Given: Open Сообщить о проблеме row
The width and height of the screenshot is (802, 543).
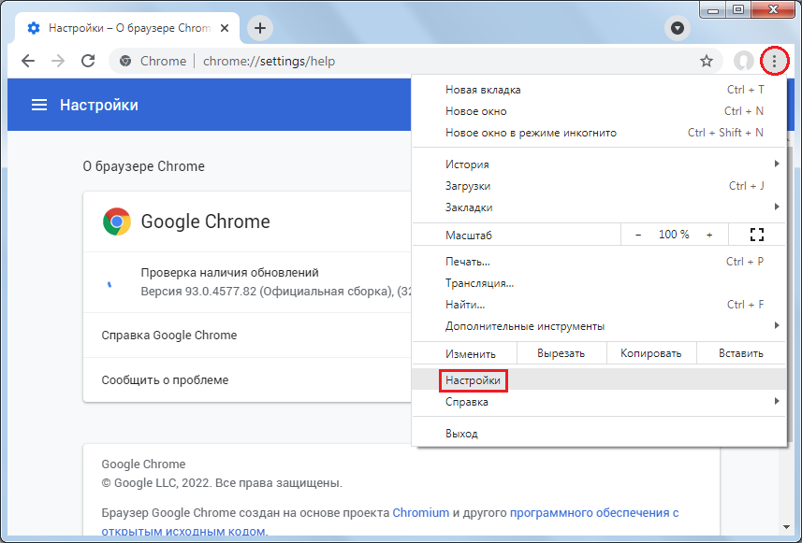Looking at the screenshot, I should [x=247, y=379].
